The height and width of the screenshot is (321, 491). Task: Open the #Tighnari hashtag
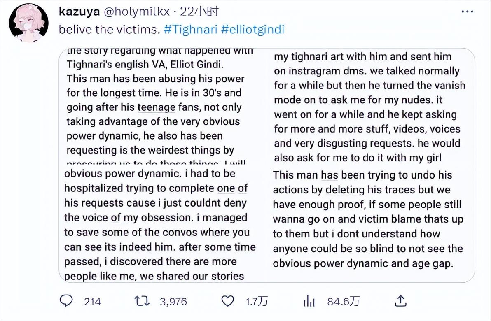click(190, 30)
